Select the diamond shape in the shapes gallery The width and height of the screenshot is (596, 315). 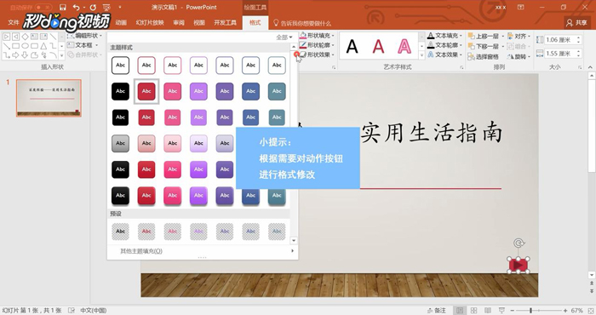[25, 37]
